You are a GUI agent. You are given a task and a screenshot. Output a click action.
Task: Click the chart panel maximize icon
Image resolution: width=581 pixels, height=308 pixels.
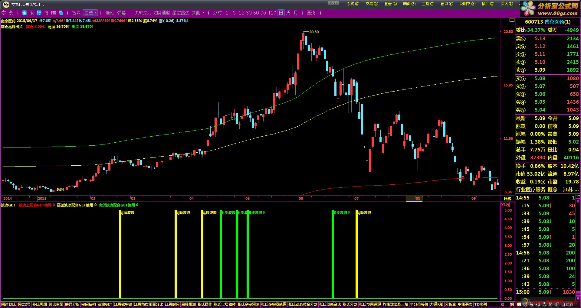click(x=512, y=20)
